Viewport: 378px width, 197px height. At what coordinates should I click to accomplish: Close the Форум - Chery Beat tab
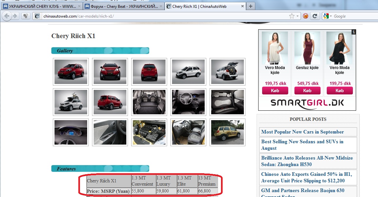tap(161, 6)
